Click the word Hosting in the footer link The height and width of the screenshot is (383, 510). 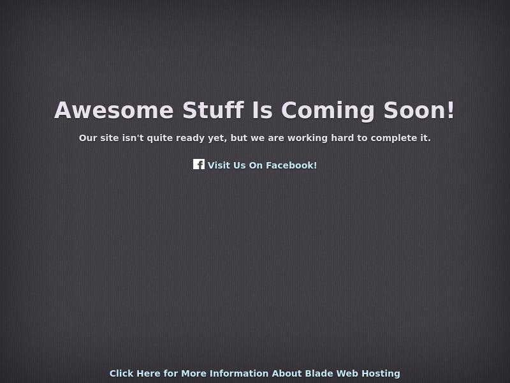(x=381, y=373)
